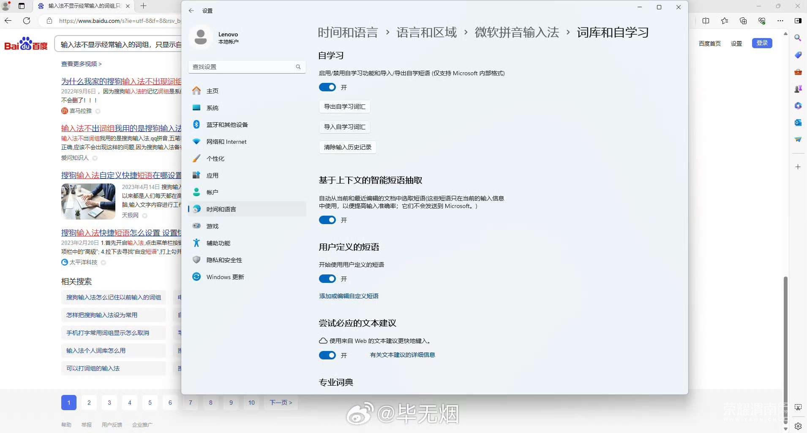The image size is (807, 433).
Task: Open 添加或编辑自定义短语 link
Action: [x=349, y=296]
